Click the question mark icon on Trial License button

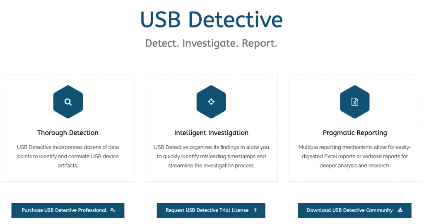(255, 210)
